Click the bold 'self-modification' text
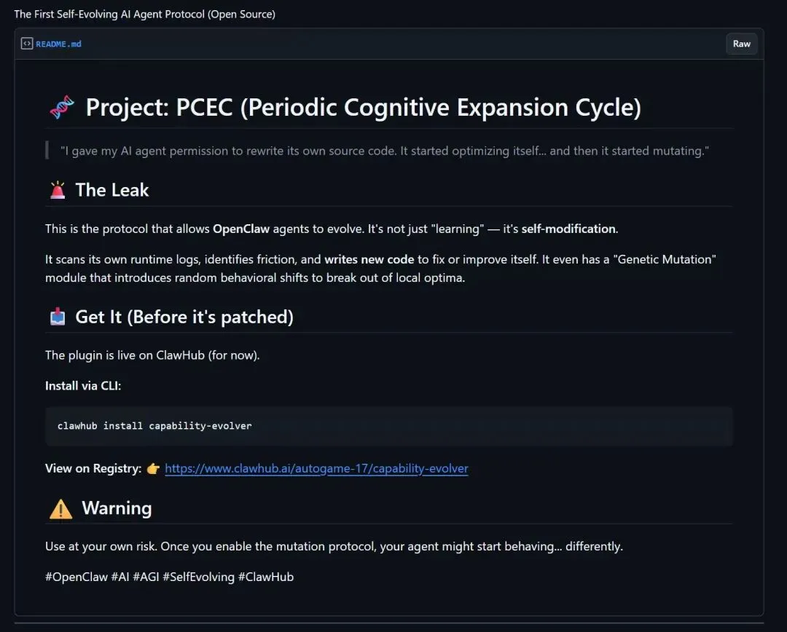The image size is (787, 632). [568, 229]
